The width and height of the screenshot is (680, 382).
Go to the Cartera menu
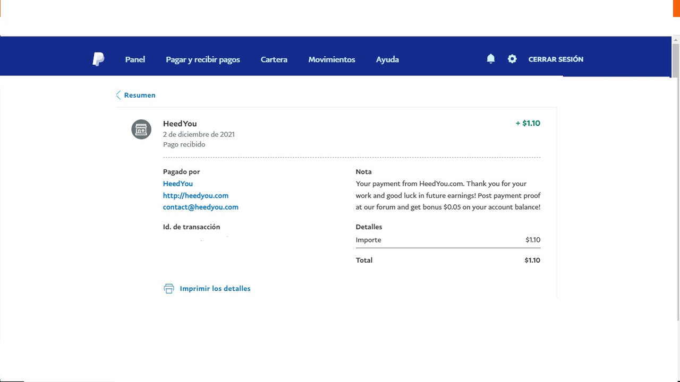[274, 59]
